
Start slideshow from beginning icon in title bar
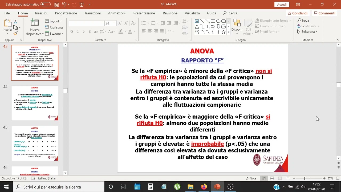[x=82, y=5]
